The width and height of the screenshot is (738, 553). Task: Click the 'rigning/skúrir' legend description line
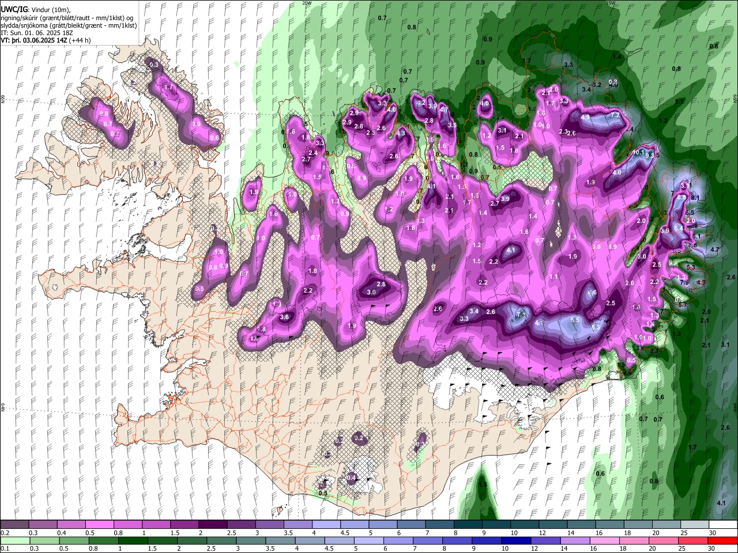(x=67, y=18)
